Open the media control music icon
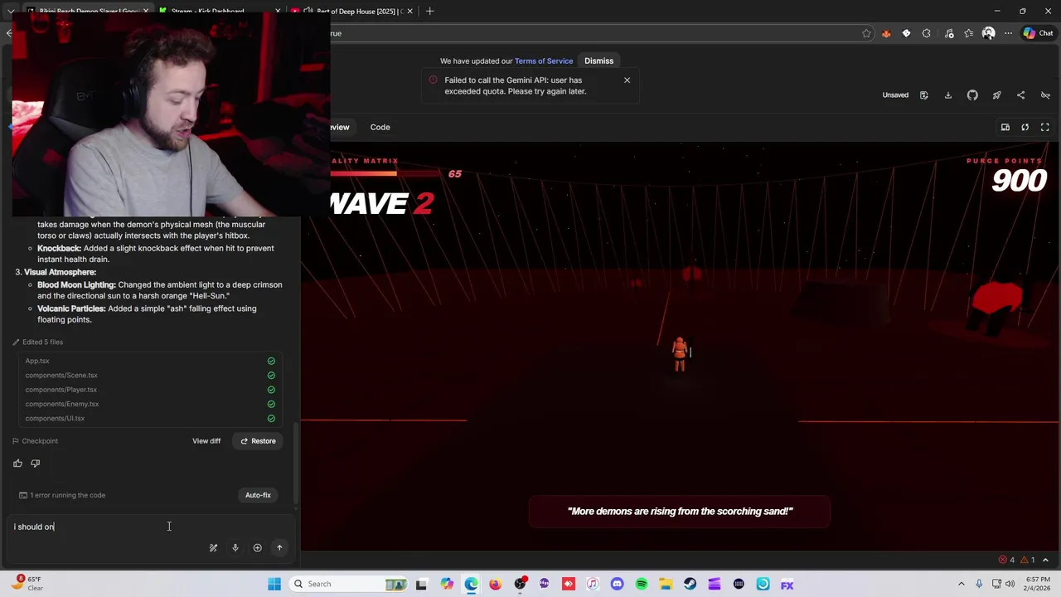The height and width of the screenshot is (597, 1061). click(x=947, y=33)
